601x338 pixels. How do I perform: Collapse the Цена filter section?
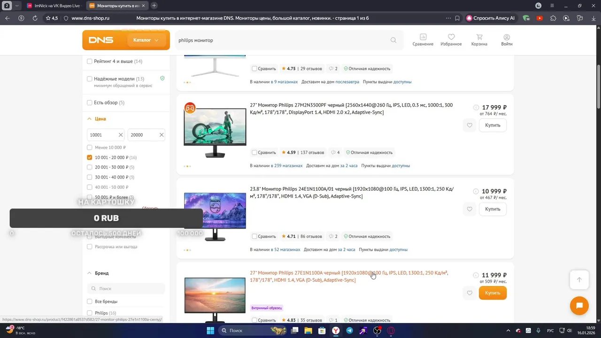(89, 119)
